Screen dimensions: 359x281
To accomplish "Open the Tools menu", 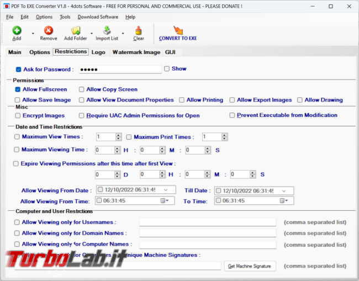I will click(65, 17).
